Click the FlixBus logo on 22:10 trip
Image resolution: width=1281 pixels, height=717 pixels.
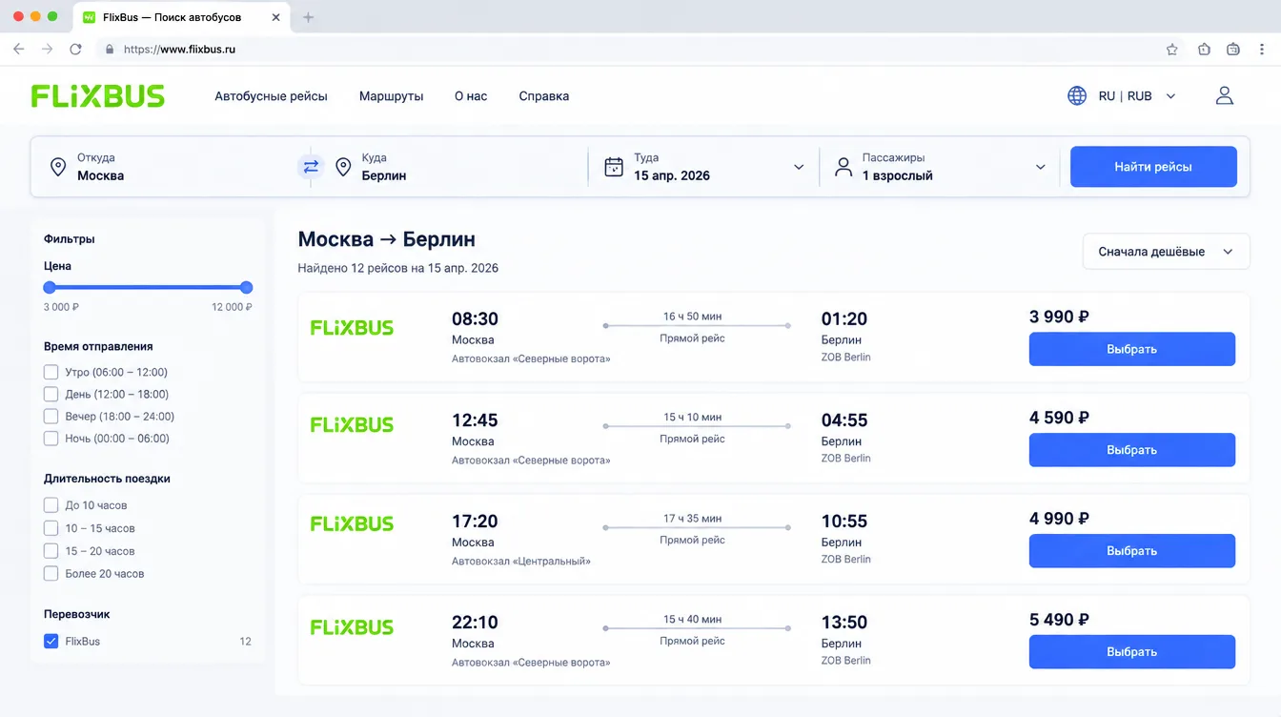coord(352,627)
